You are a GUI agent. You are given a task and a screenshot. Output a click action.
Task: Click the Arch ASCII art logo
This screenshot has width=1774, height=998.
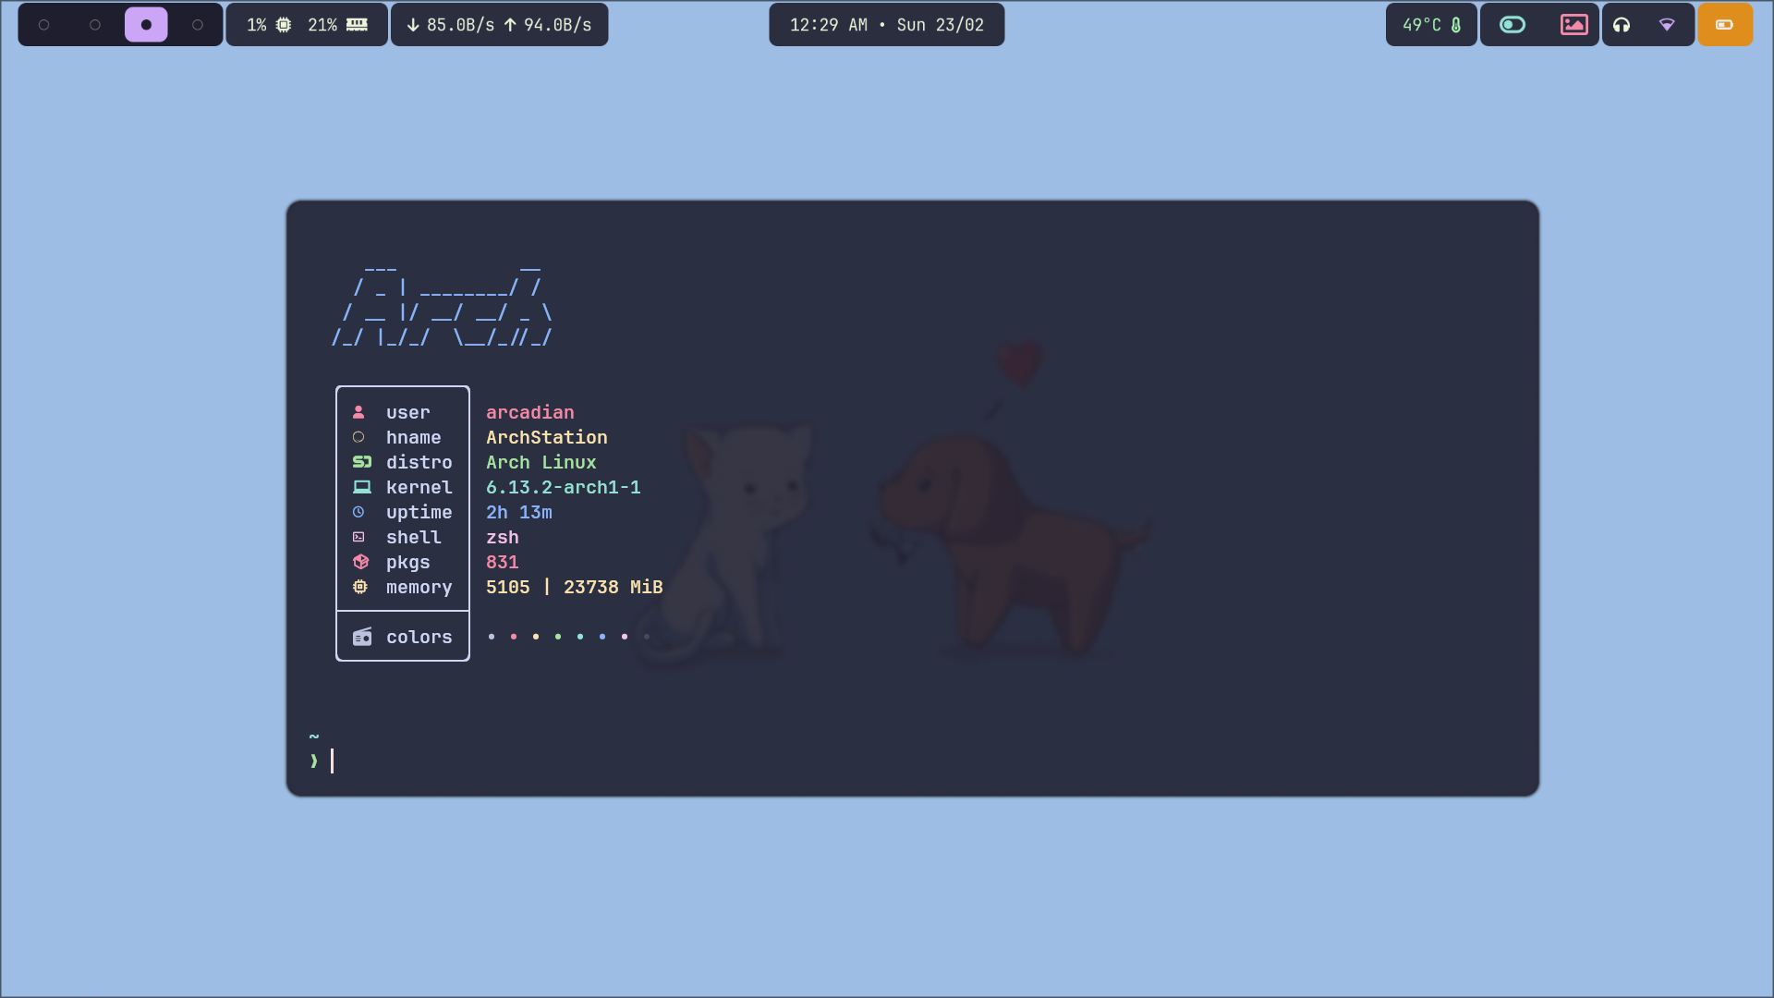pyautogui.click(x=443, y=308)
